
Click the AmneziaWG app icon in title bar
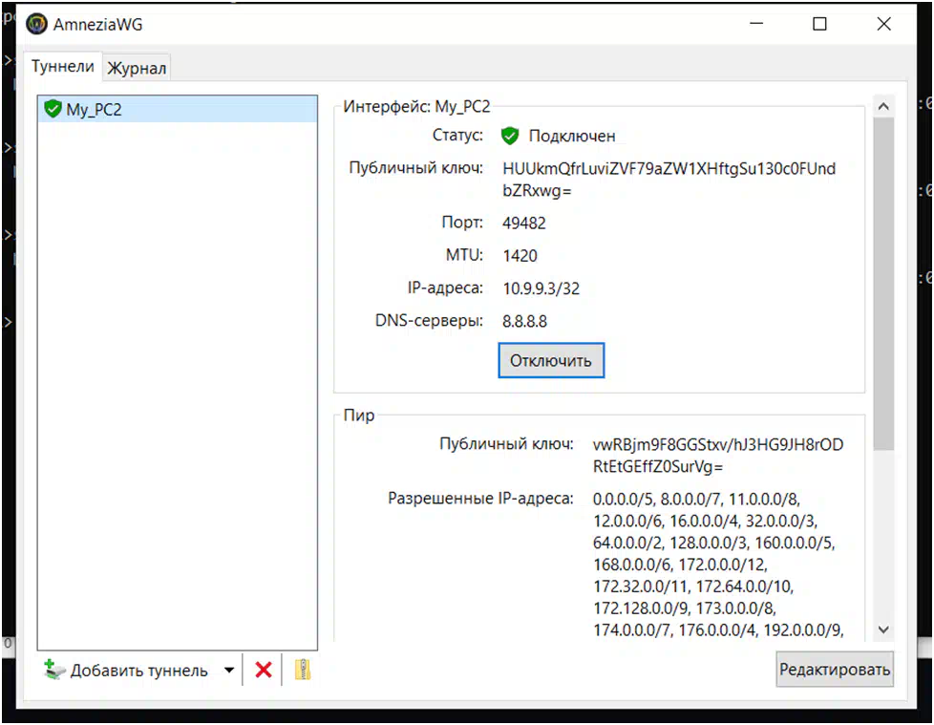[37, 24]
